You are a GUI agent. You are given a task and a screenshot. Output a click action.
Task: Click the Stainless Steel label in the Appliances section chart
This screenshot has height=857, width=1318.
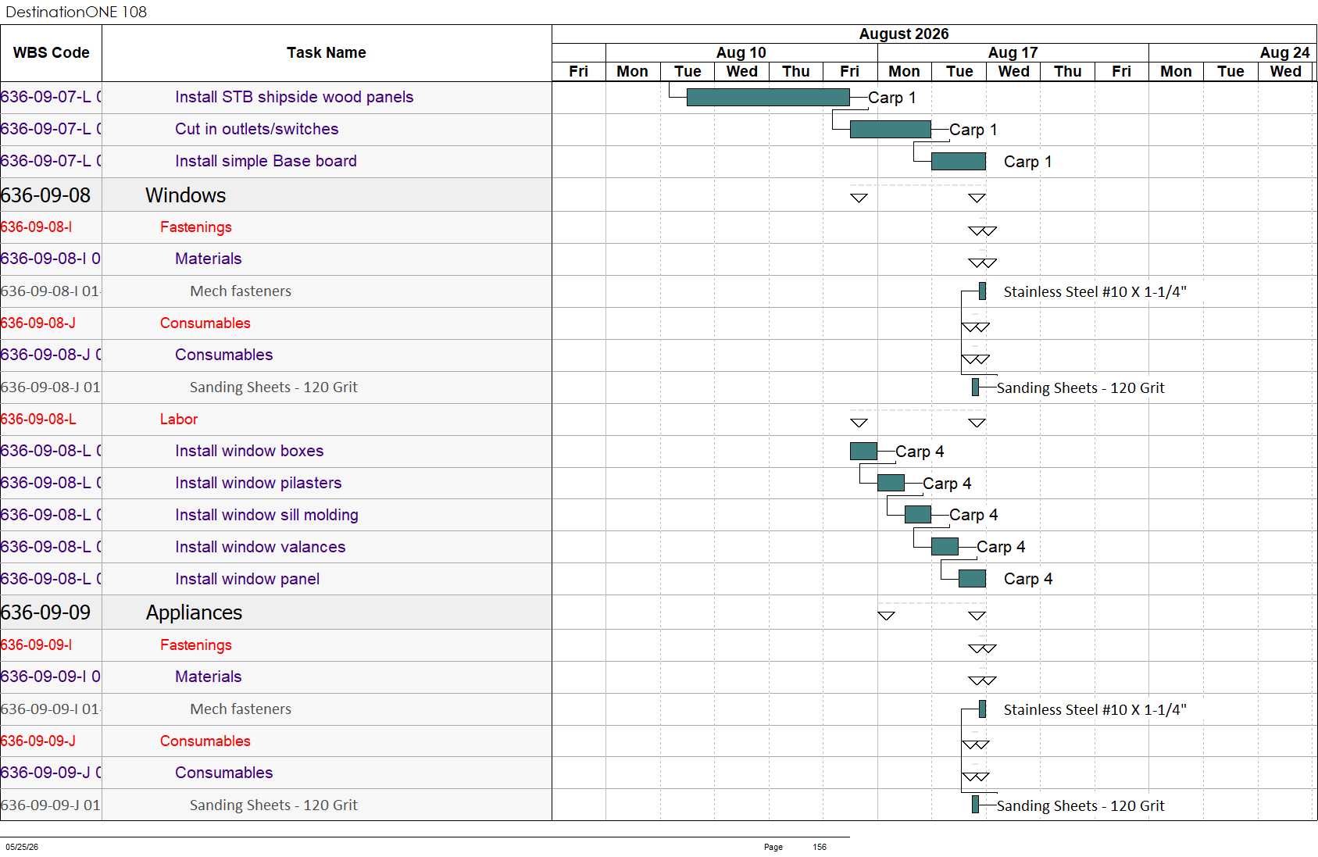pyautogui.click(x=1095, y=710)
